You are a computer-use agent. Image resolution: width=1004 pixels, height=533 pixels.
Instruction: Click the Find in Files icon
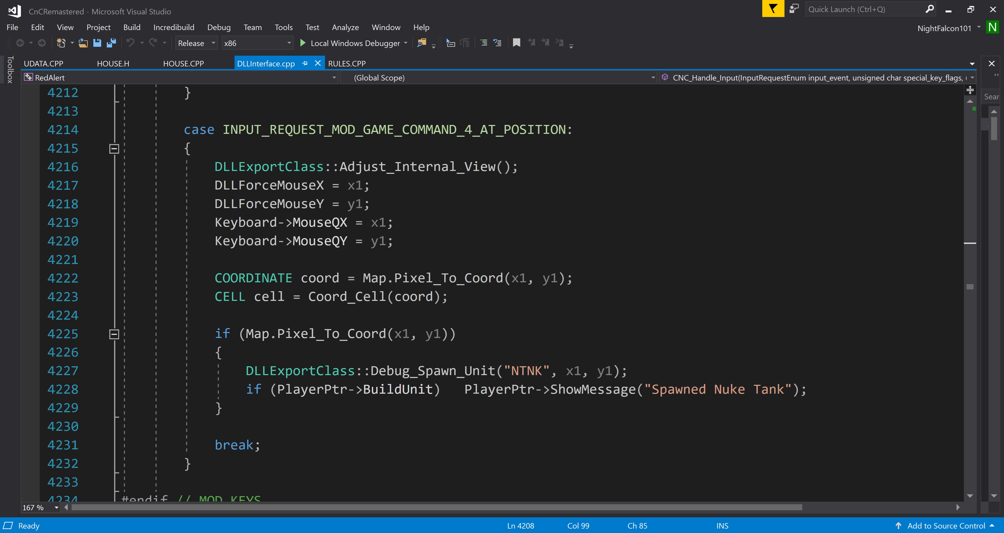[422, 43]
